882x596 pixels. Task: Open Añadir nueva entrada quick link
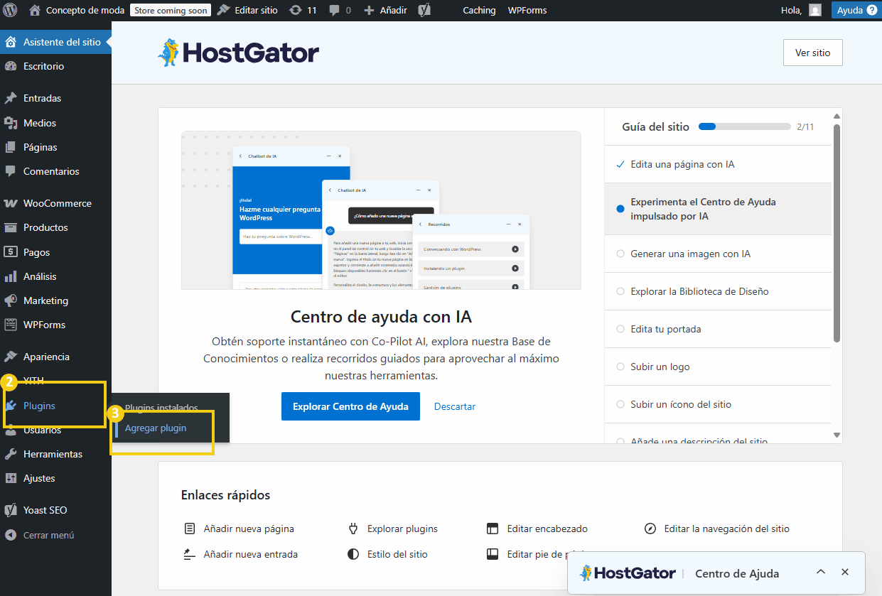240,554
